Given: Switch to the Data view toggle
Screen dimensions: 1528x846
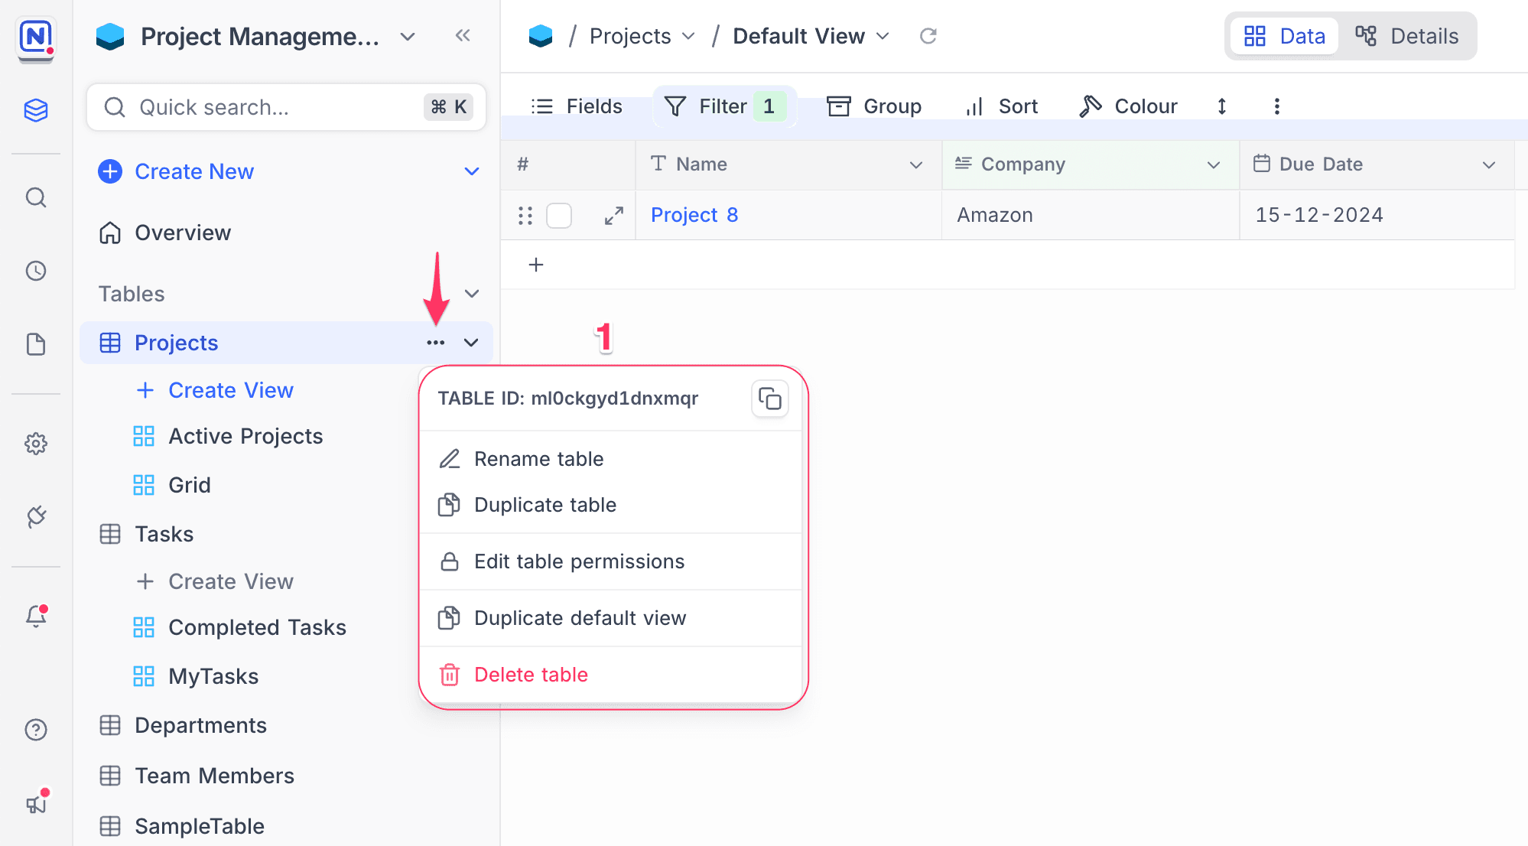Looking at the screenshot, I should (x=1285, y=36).
